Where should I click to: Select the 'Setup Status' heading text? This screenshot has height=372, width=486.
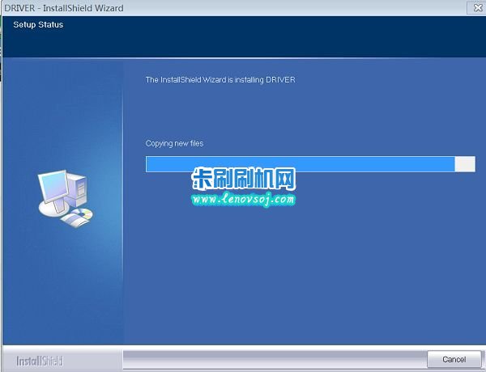(38, 24)
